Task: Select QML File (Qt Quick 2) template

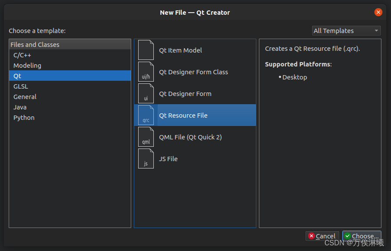Action: (195, 137)
